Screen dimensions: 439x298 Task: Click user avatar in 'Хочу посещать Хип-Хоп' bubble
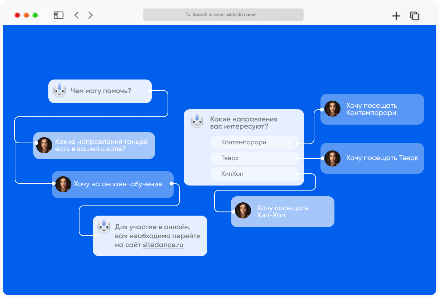pos(243,211)
